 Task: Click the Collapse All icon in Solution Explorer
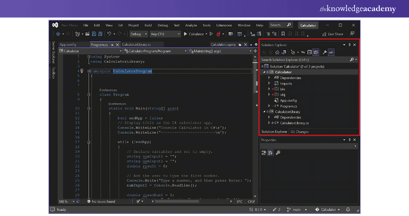(x=309, y=52)
